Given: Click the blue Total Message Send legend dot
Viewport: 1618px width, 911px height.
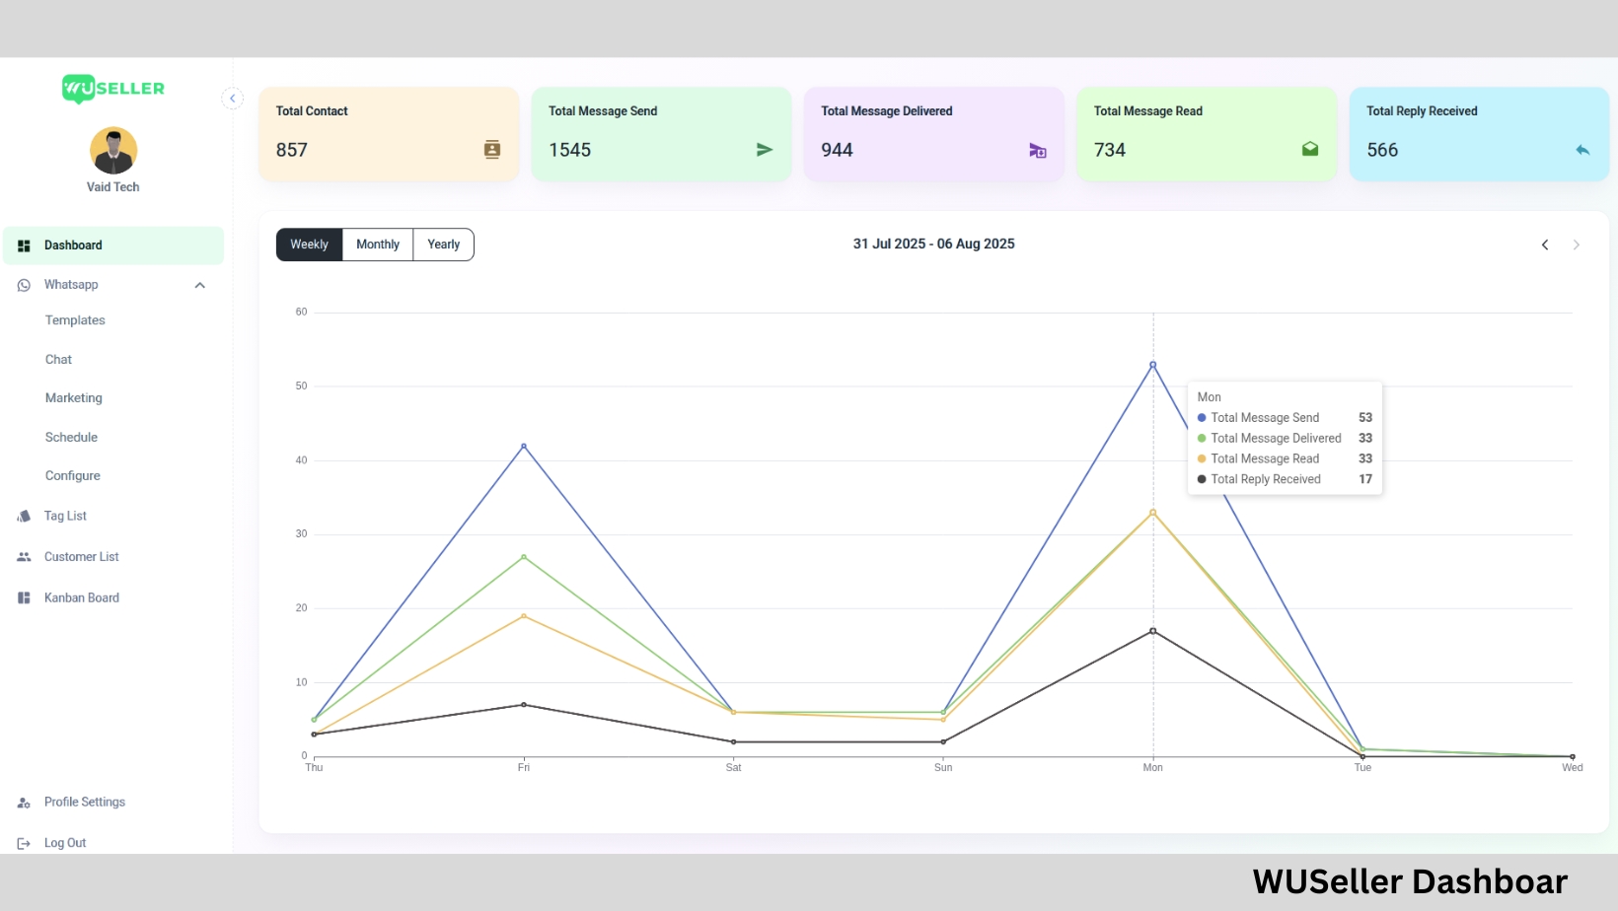Looking at the screenshot, I should (1201, 417).
